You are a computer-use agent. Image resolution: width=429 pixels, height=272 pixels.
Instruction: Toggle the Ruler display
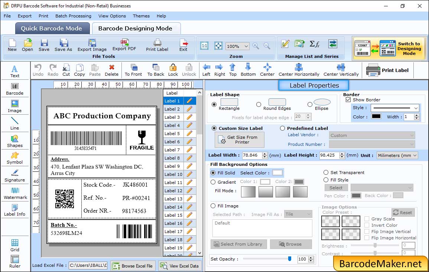click(15, 262)
